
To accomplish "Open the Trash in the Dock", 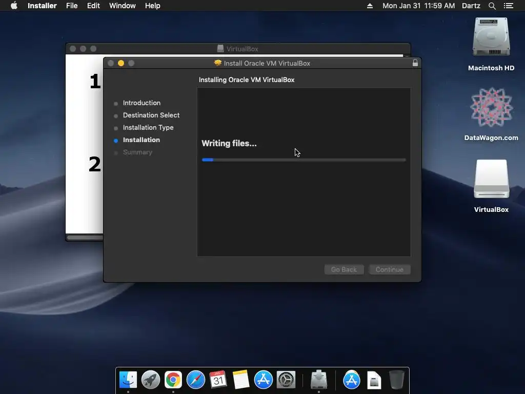I will pos(397,380).
